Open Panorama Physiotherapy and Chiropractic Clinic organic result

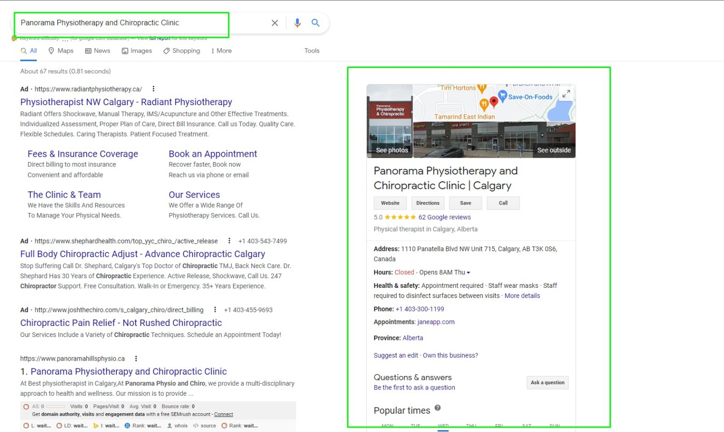tap(128, 371)
